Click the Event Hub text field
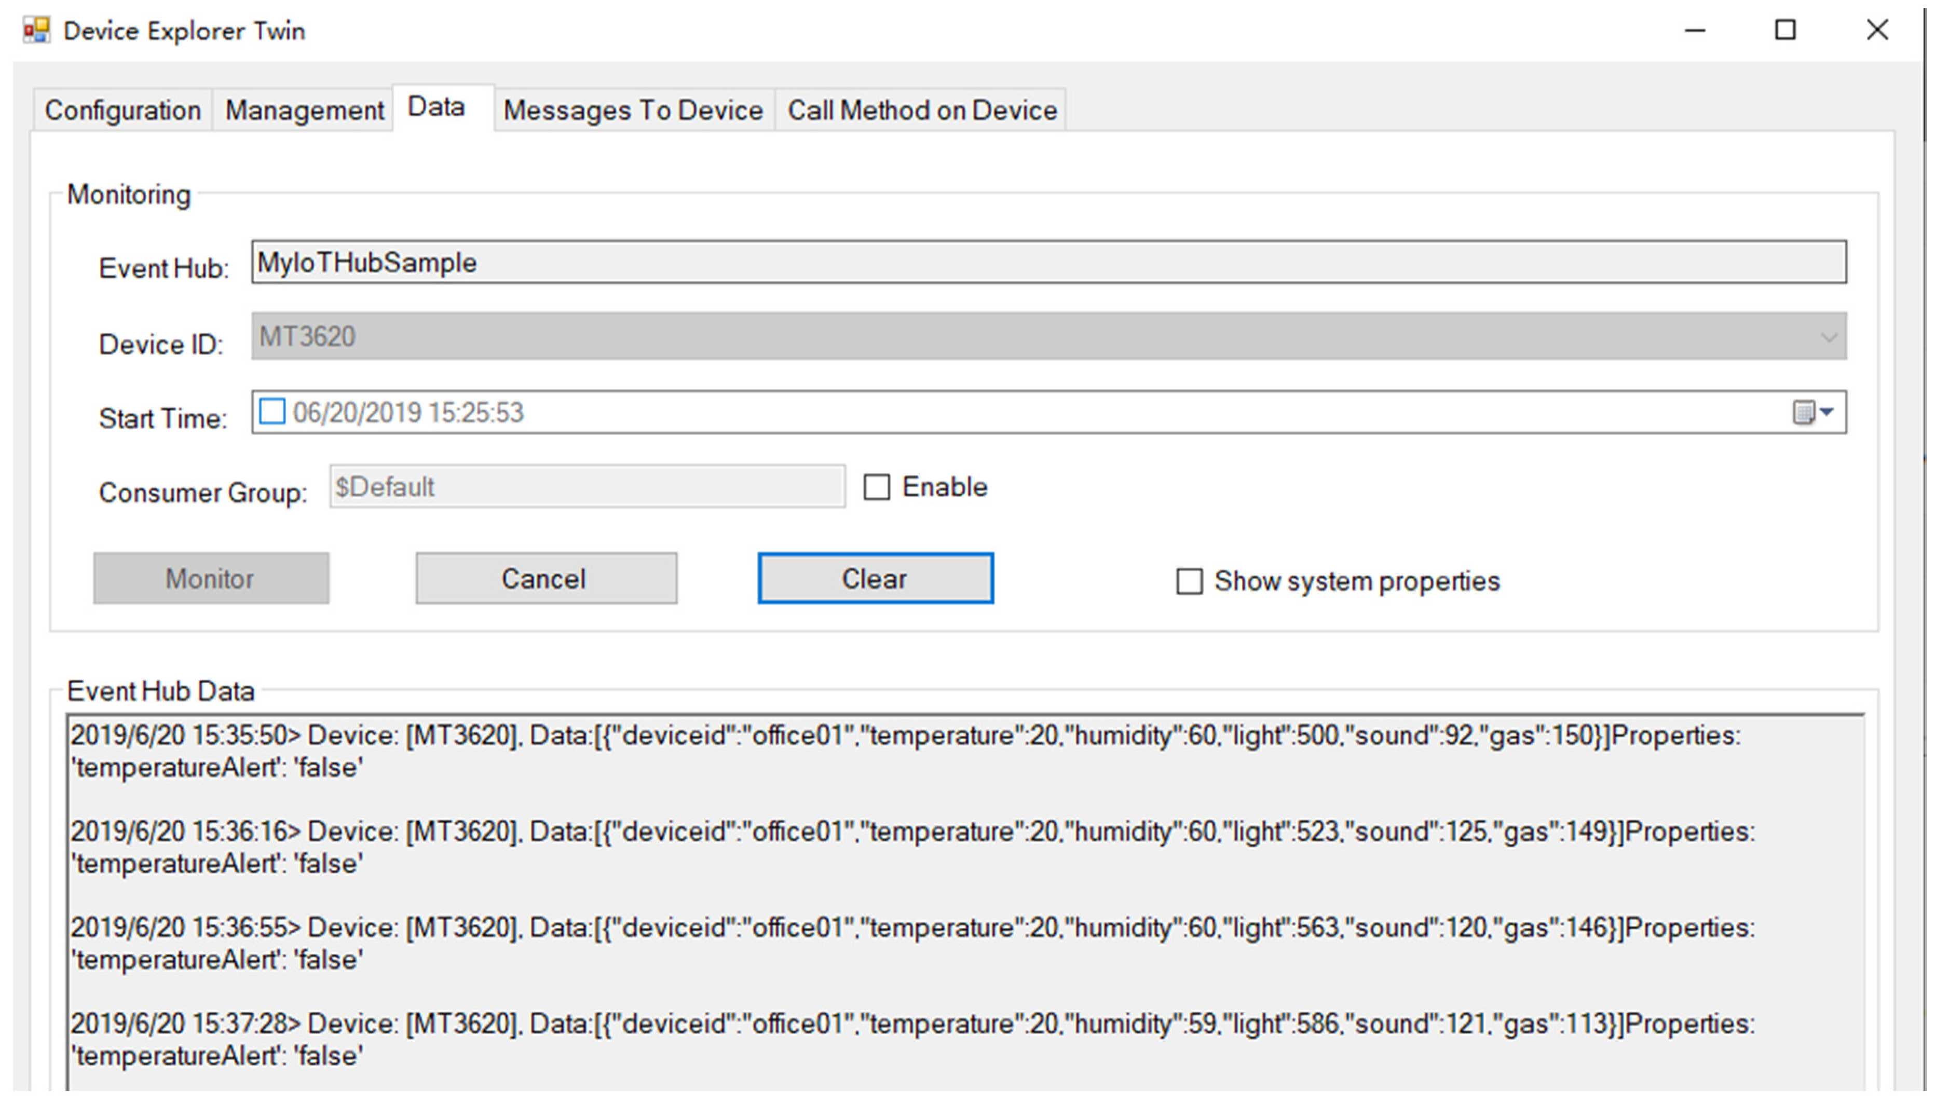This screenshot has width=1935, height=1105. [x=1047, y=263]
